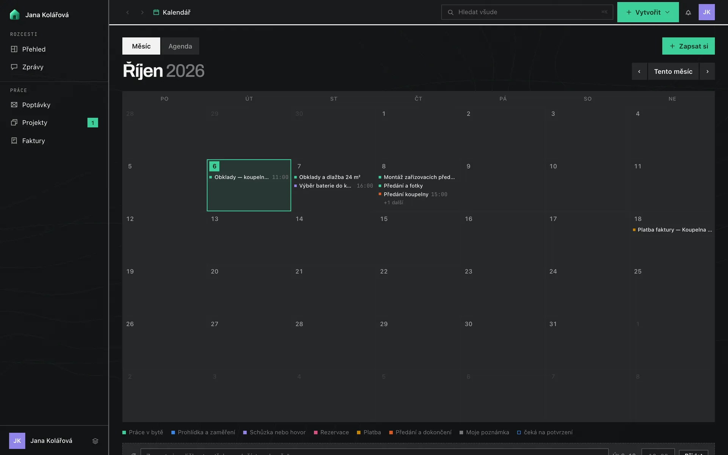Click the Kalendář breadcrumb label
728x455 pixels.
coord(176,12)
